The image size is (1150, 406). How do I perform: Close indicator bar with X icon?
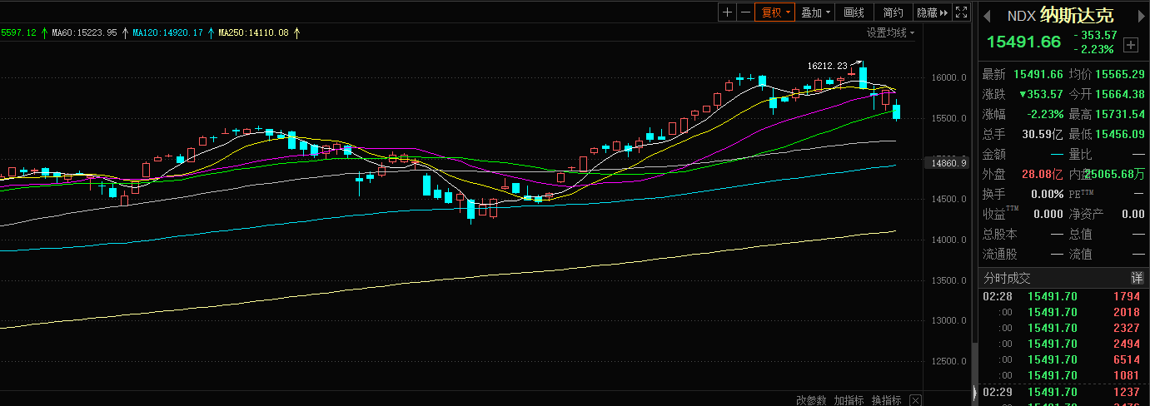click(915, 400)
